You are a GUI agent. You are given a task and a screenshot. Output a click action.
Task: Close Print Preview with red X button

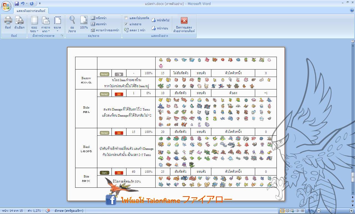184,20
